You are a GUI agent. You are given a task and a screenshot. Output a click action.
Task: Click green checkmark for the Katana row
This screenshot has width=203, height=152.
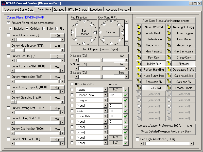click(126, 89)
